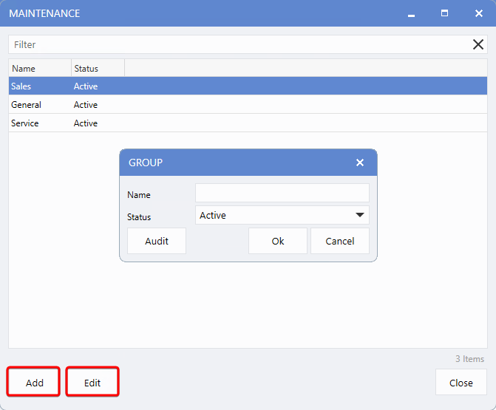496x410 pixels.
Task: Sort by the Name column header
Action: pyautogui.click(x=40, y=69)
